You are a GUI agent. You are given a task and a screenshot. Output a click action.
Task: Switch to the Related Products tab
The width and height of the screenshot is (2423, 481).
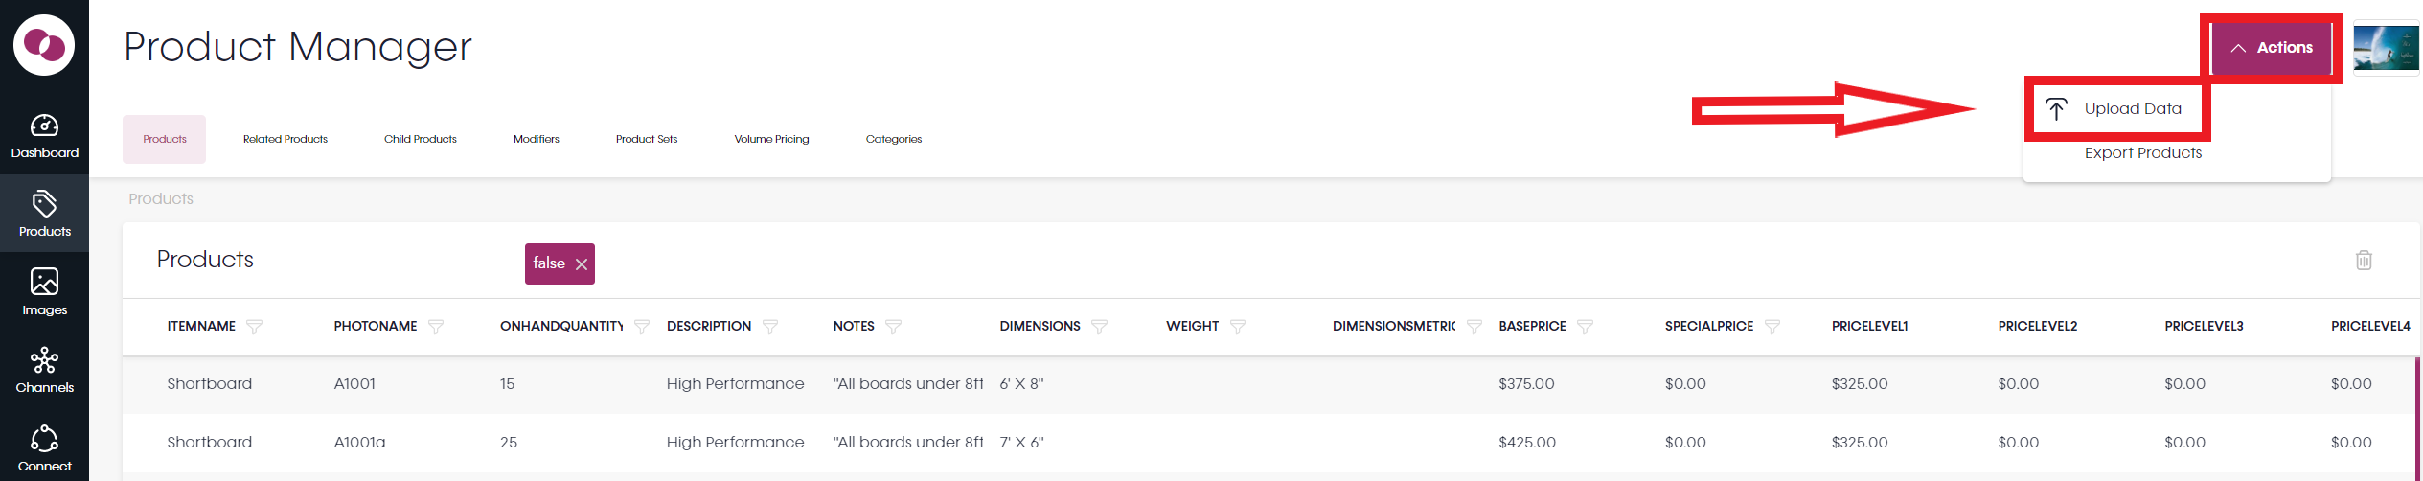click(286, 139)
